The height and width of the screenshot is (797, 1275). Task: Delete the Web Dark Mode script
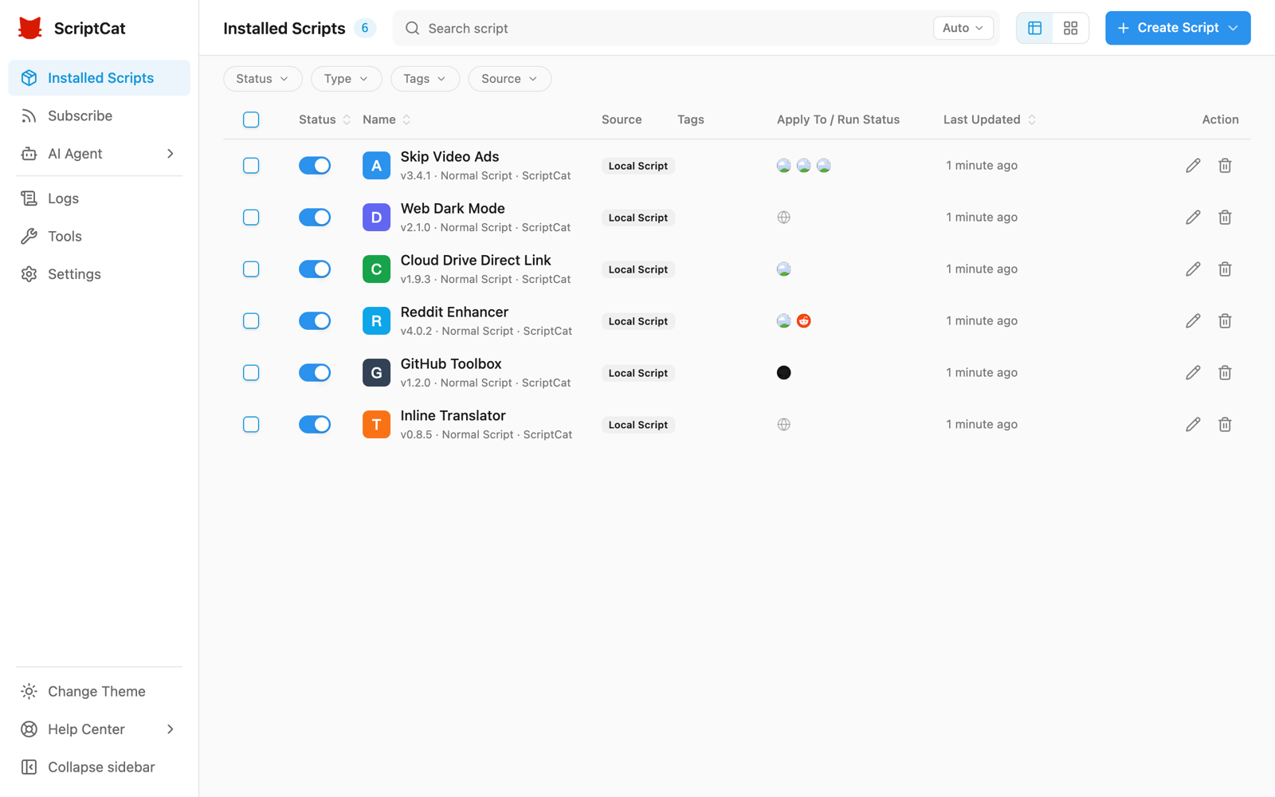click(x=1225, y=218)
